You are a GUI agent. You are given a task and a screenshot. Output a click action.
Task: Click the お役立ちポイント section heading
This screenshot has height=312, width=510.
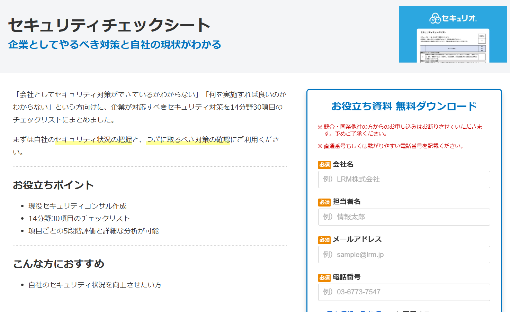pos(53,185)
